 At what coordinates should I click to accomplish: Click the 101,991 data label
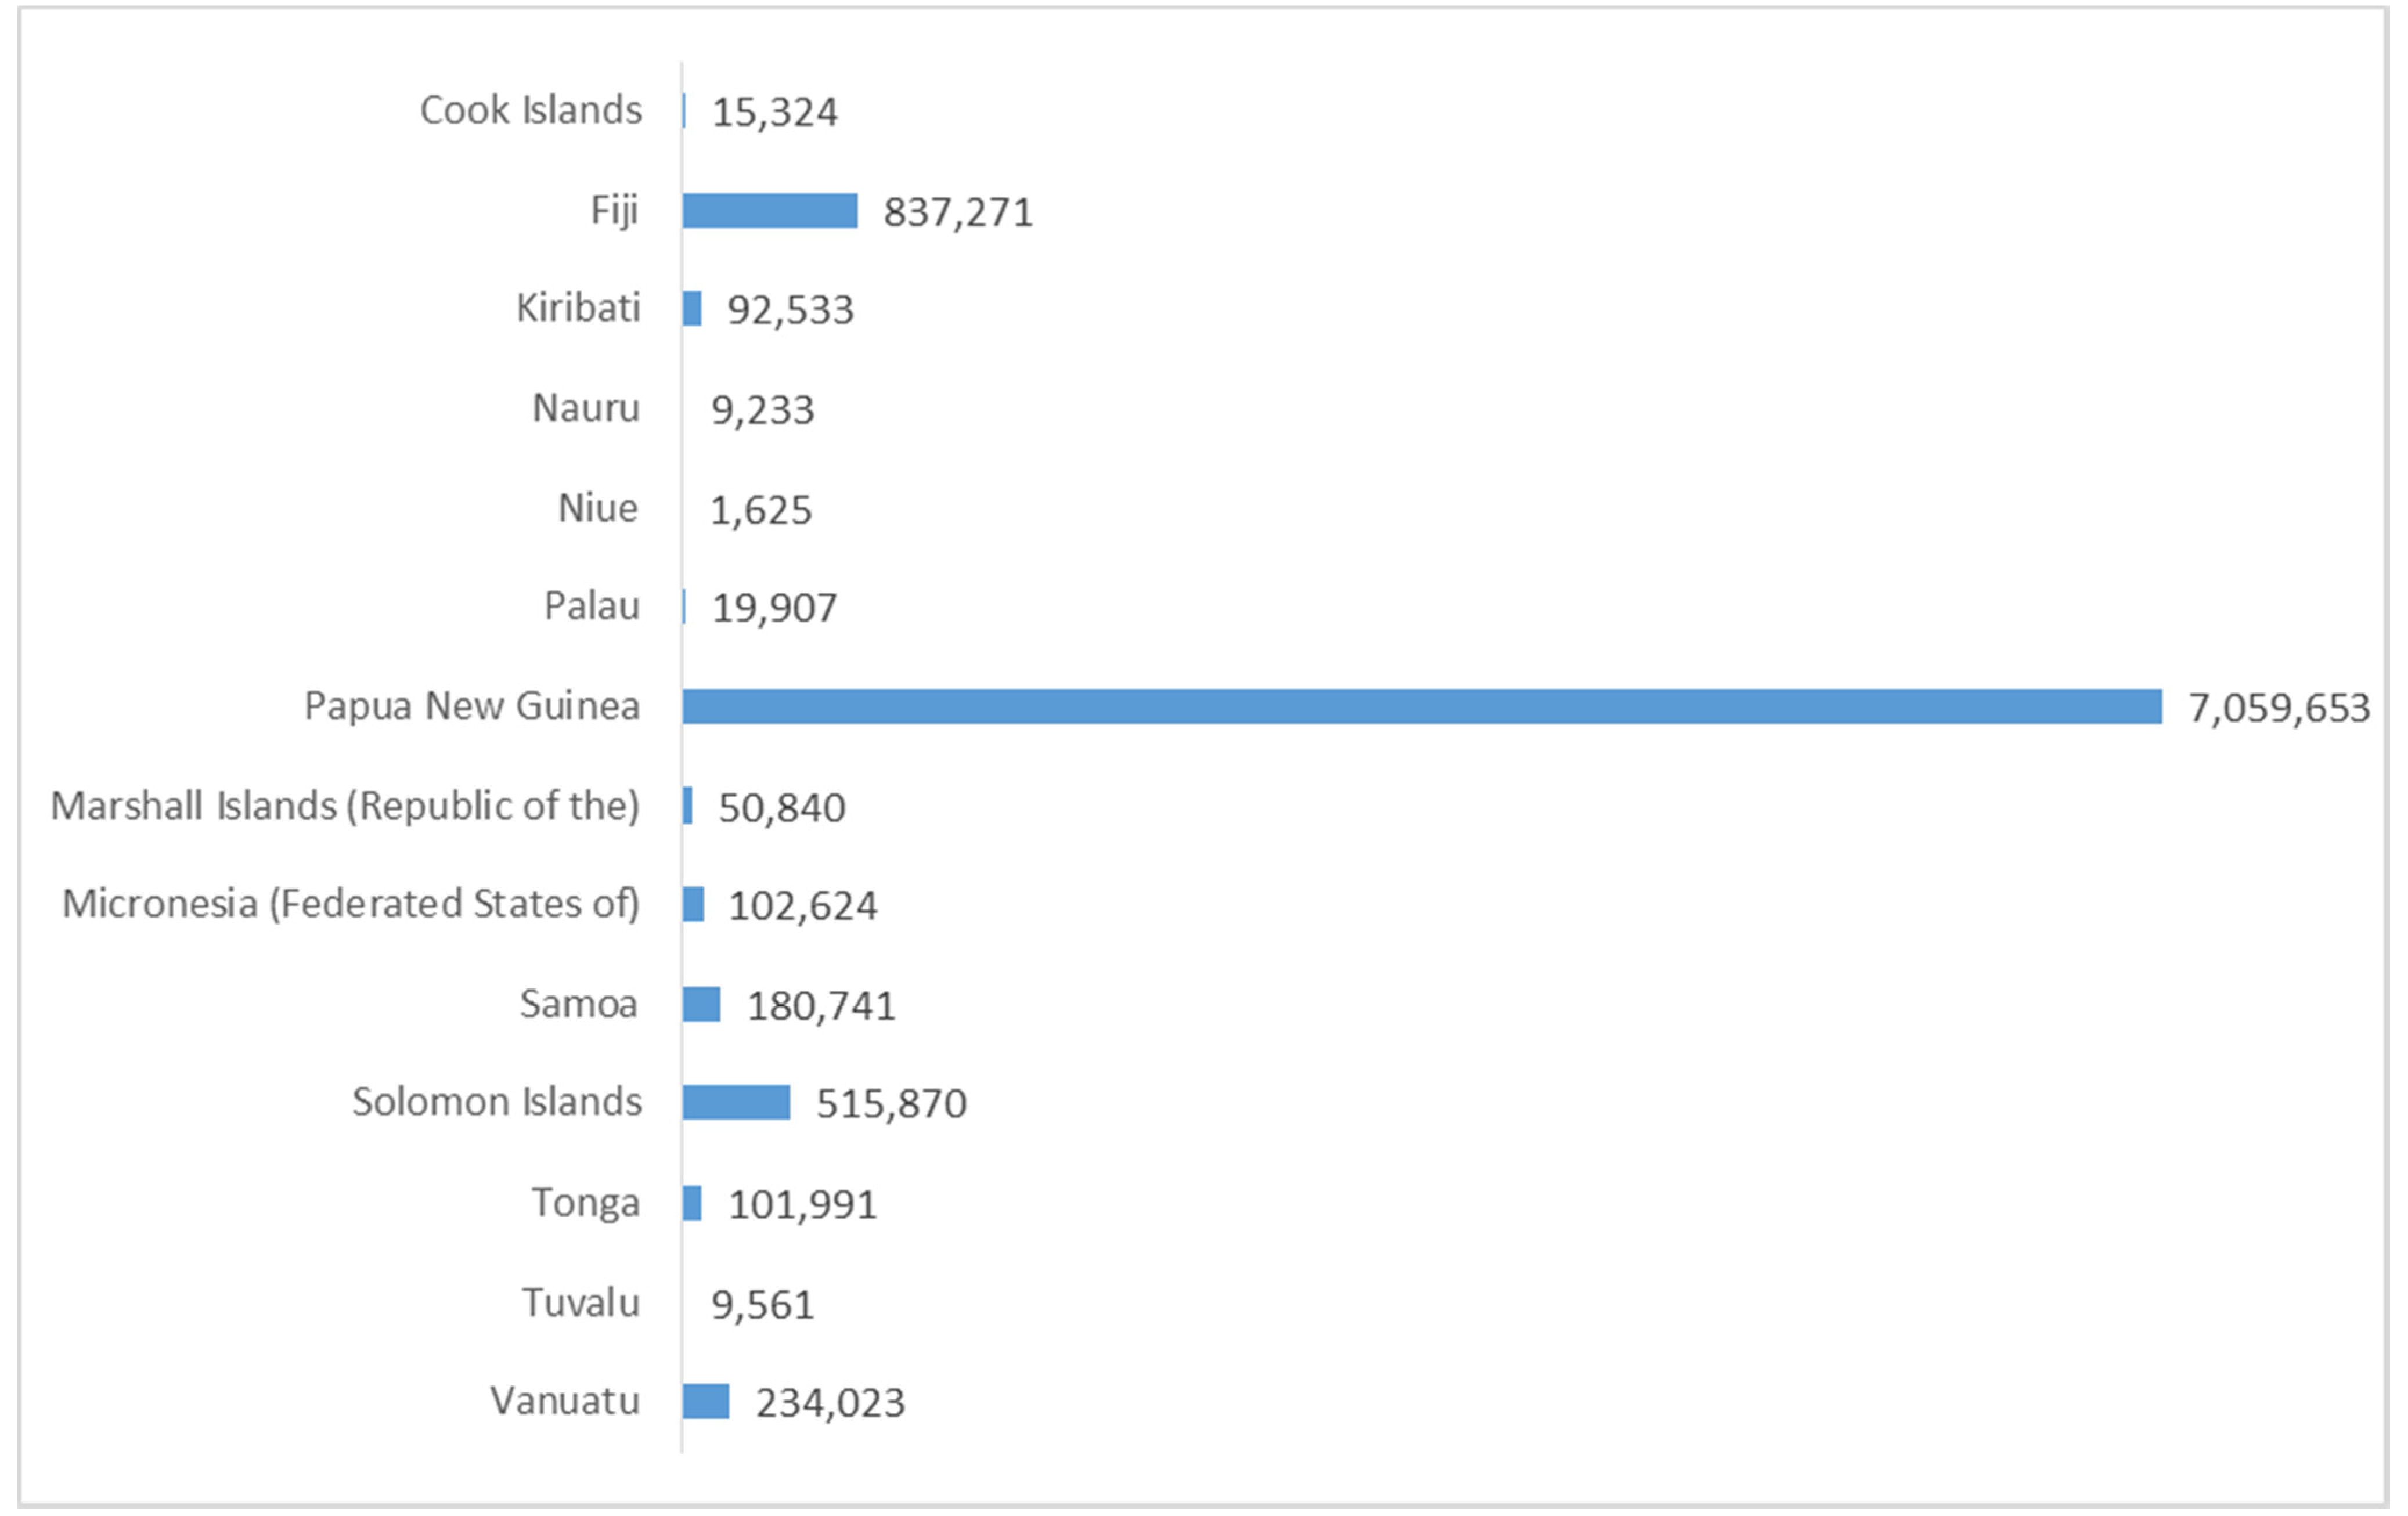[802, 1204]
